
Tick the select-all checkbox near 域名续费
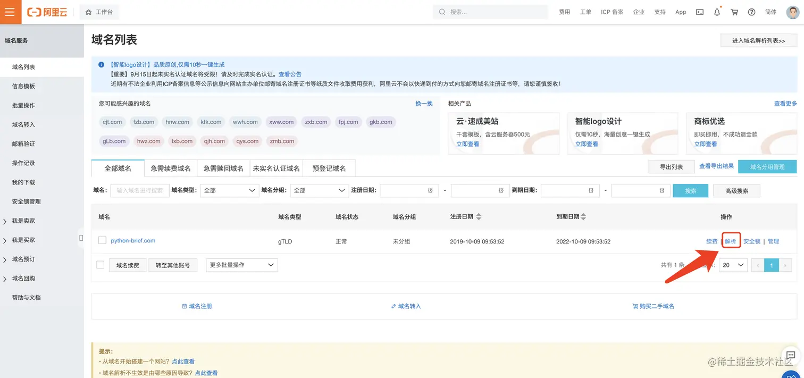(x=100, y=265)
